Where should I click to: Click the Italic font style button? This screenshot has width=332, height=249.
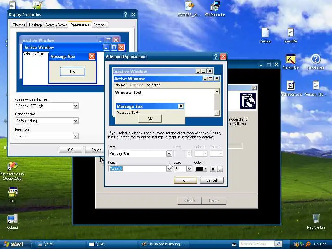[x=220, y=169]
